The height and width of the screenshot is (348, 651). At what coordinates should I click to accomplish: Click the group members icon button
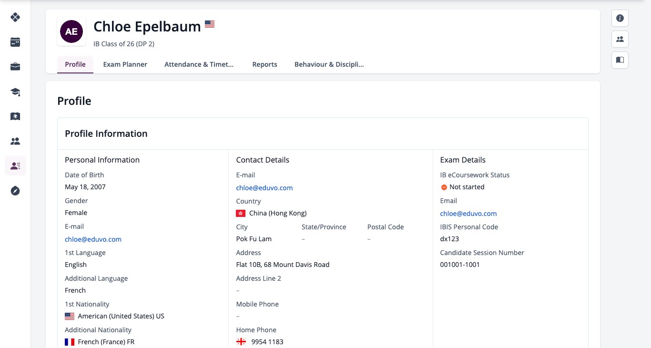[x=620, y=39]
